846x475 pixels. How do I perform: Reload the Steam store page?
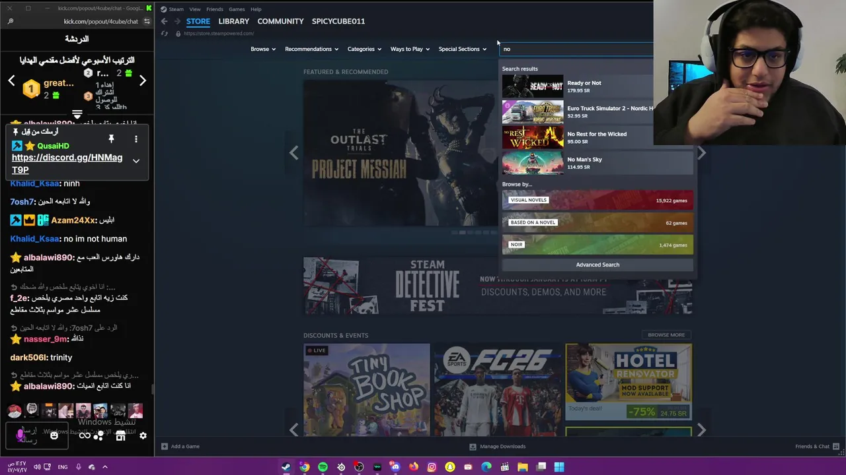(x=165, y=34)
